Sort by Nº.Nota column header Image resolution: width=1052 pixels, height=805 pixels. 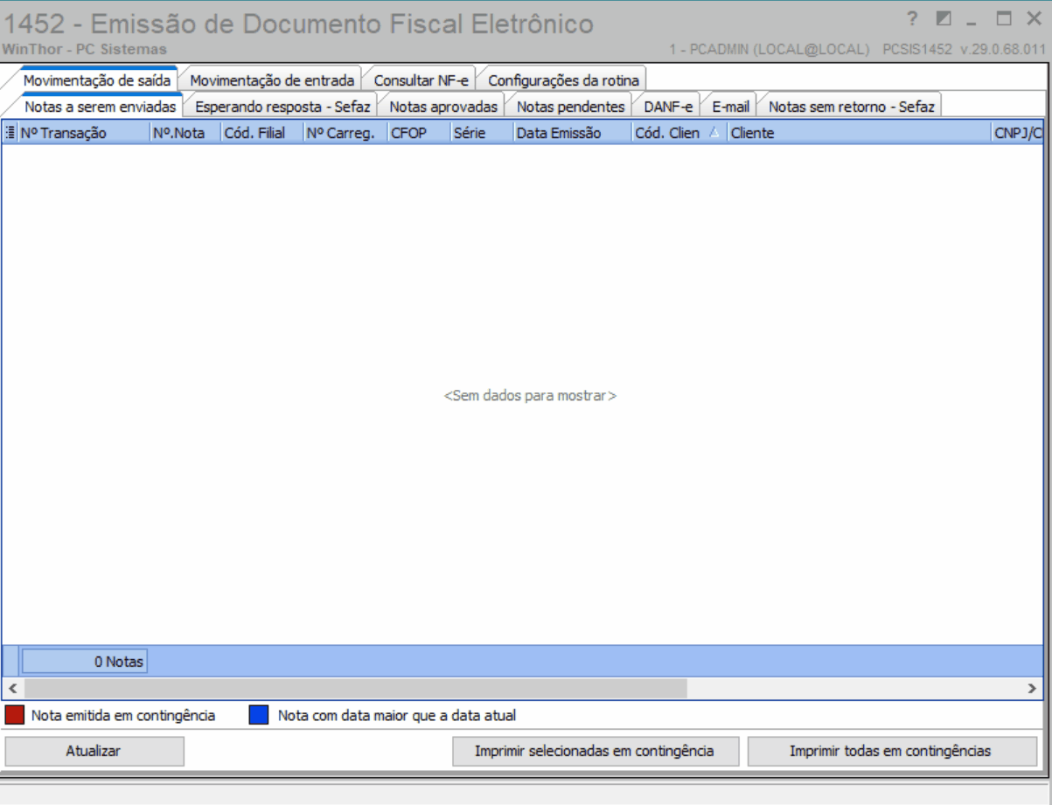pos(185,133)
